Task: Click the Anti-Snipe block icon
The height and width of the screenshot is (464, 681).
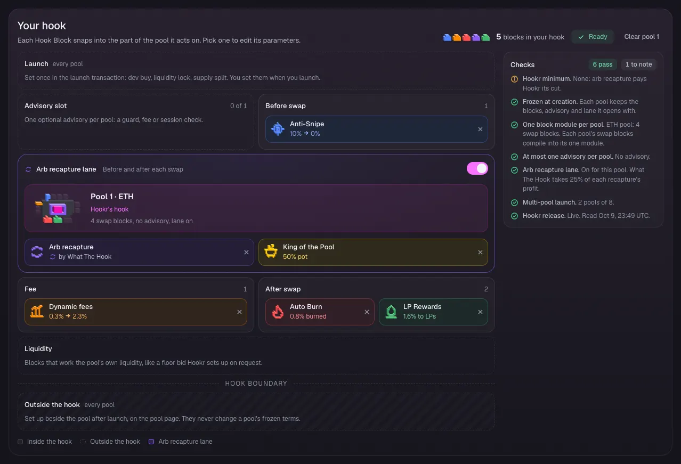Action: click(x=278, y=129)
